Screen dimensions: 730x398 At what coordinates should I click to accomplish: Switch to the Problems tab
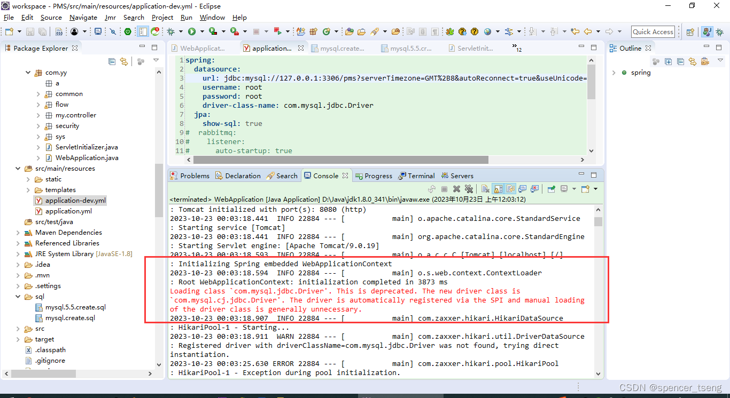pos(194,176)
